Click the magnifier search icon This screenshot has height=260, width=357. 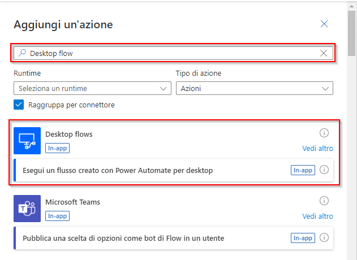click(22, 53)
